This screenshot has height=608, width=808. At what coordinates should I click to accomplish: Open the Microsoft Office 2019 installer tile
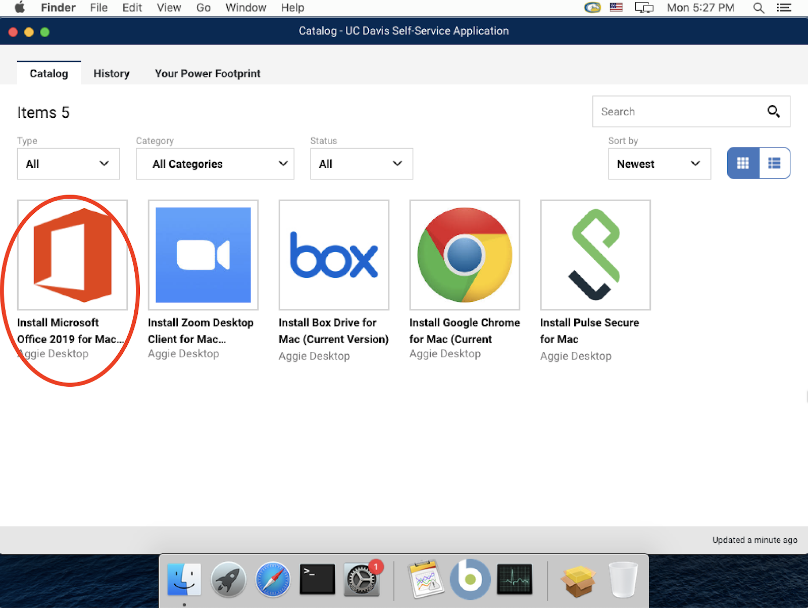(72, 255)
